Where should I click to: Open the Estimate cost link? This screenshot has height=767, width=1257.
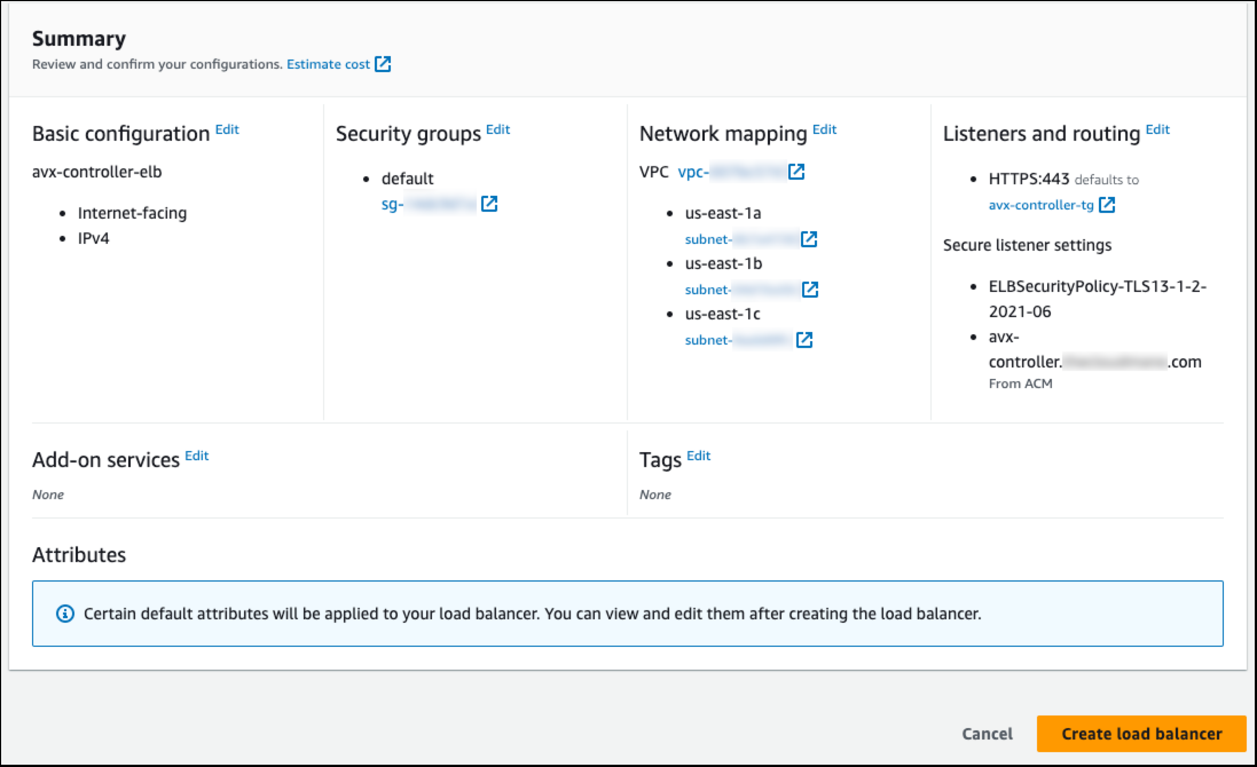tap(328, 64)
